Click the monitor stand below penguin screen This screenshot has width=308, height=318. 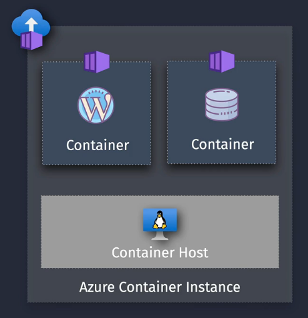click(x=160, y=236)
